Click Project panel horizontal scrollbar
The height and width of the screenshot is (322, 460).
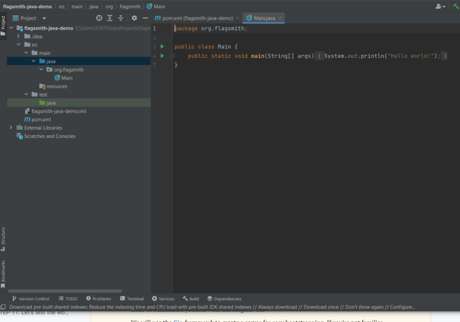[x=65, y=291]
